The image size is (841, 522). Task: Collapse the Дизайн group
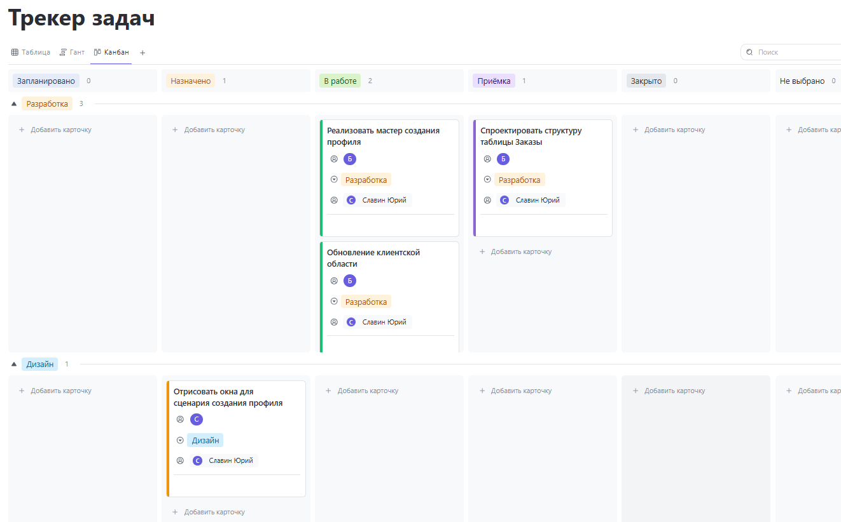14,365
